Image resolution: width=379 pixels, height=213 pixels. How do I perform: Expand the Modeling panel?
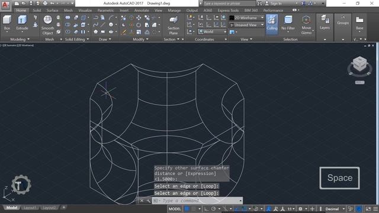[20, 39]
